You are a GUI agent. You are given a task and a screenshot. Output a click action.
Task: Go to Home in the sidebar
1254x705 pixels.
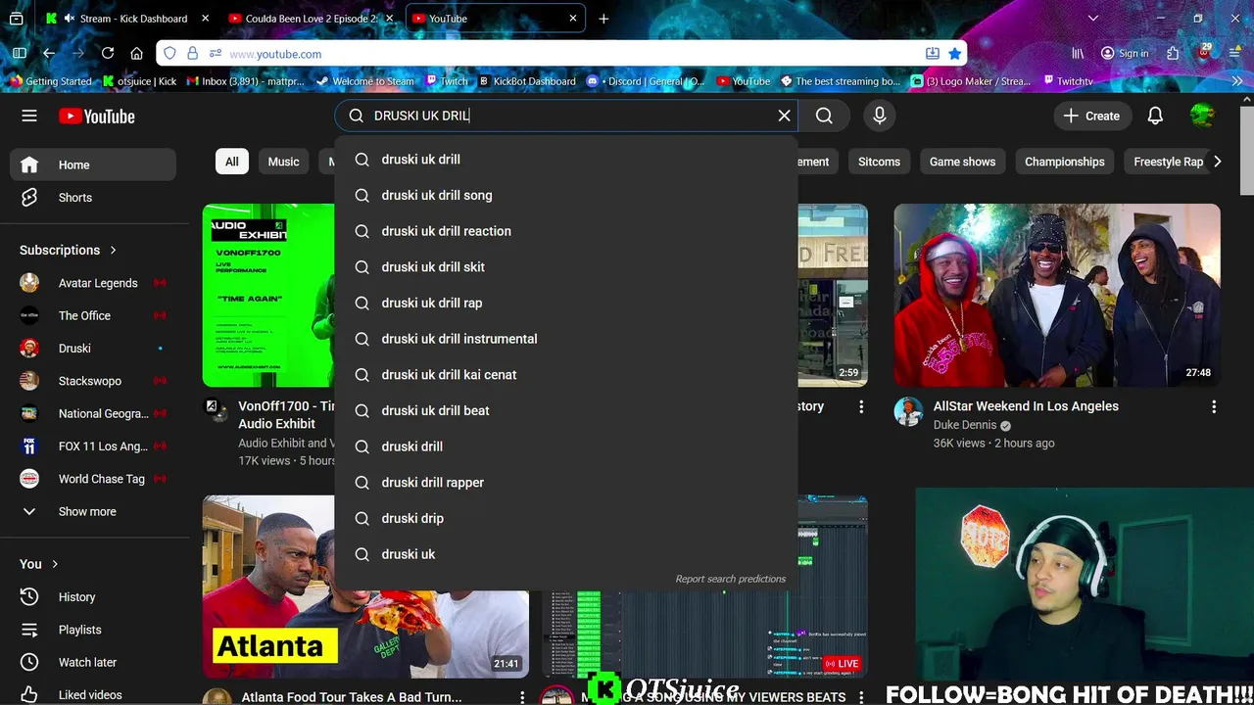pyautogui.click(x=93, y=164)
